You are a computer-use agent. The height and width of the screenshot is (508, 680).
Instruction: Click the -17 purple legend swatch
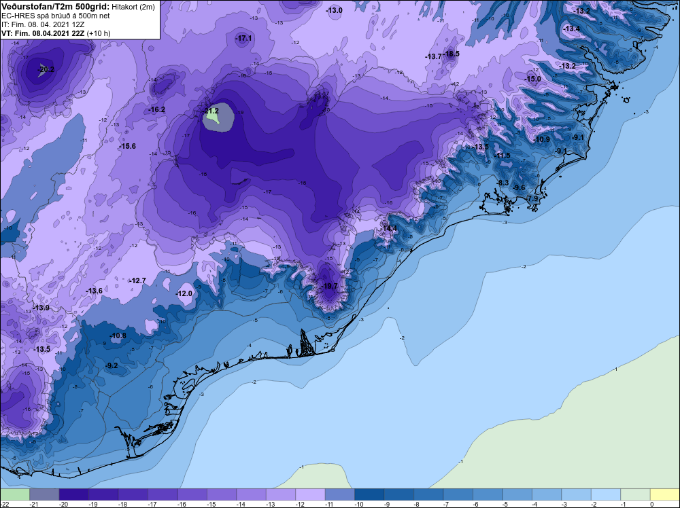[x=163, y=494]
